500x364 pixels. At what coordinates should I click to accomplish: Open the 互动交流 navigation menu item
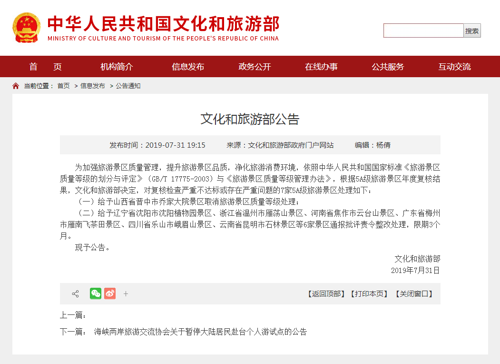pos(454,67)
